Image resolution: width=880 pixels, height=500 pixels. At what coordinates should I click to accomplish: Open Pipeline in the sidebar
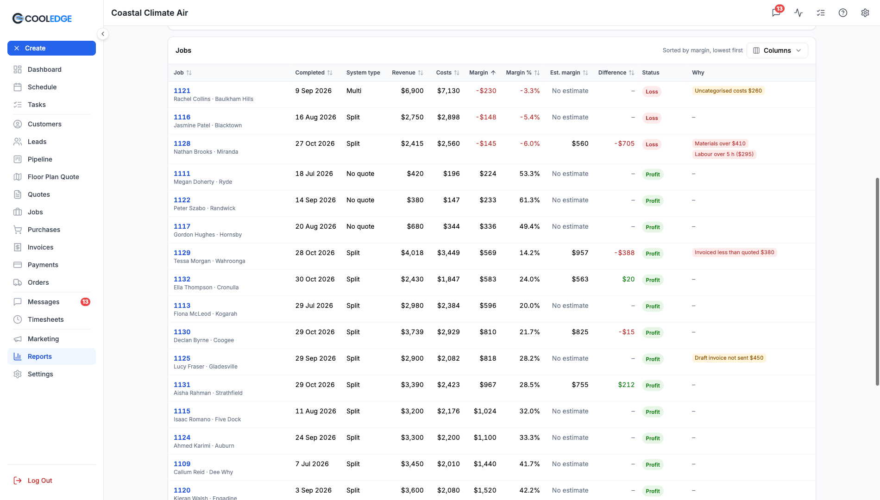[51, 159]
